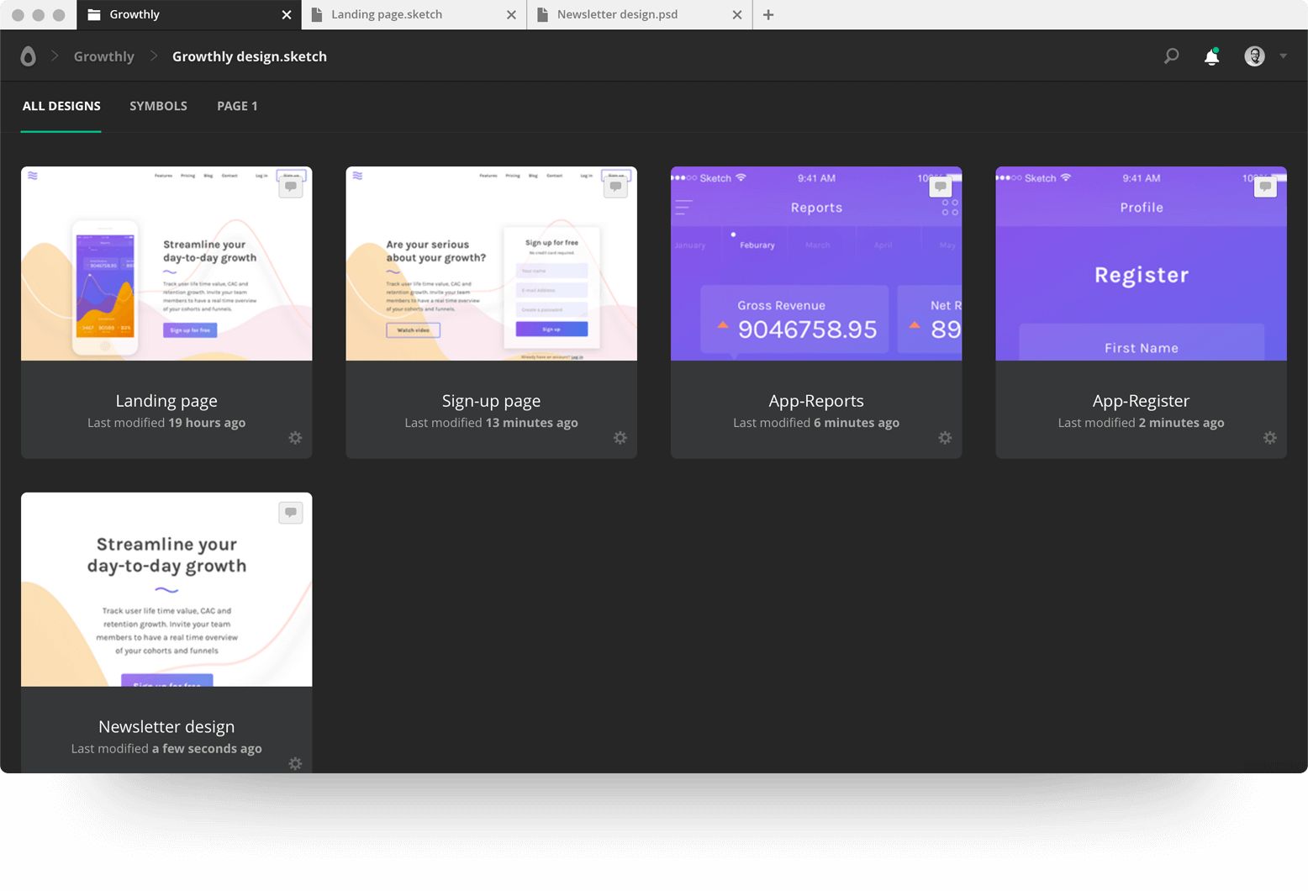
Task: Click the Avocode drop logo in the header
Action: click(x=28, y=55)
